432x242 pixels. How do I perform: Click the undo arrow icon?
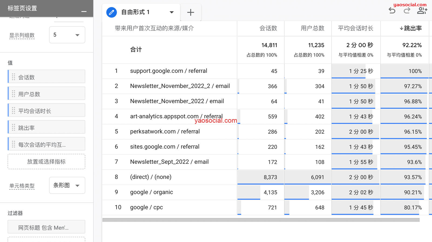[x=392, y=11]
